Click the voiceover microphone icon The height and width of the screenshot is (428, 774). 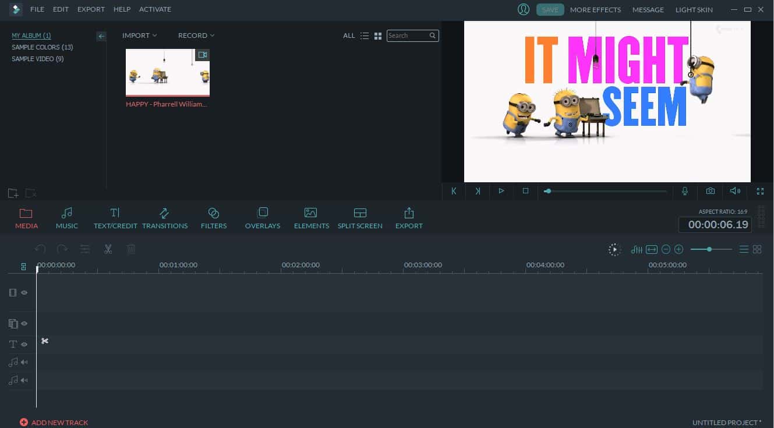click(685, 191)
